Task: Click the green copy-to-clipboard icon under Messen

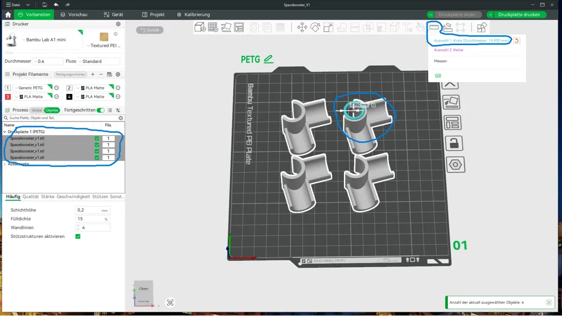Action: [438, 76]
